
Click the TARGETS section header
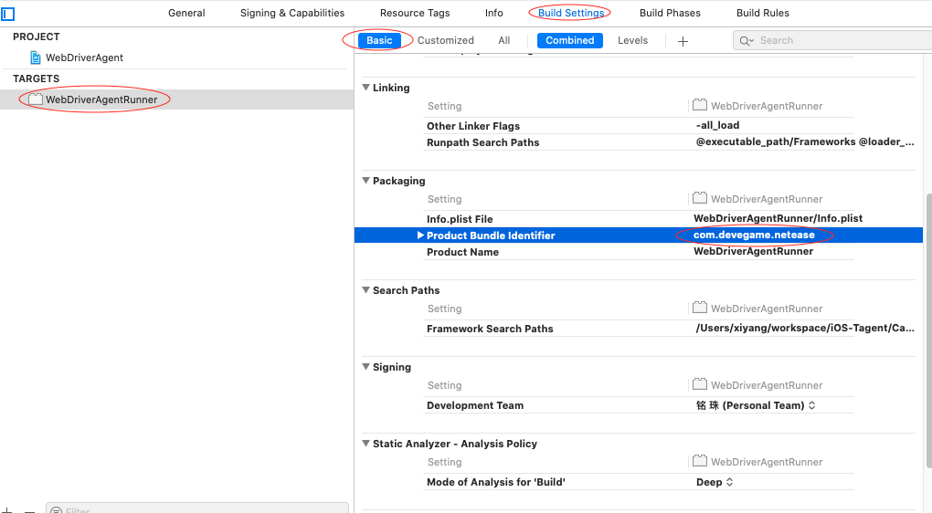pos(37,79)
